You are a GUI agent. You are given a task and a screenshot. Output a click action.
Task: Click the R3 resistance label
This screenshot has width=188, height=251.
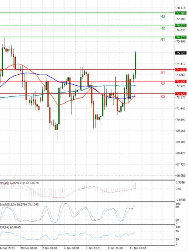click(163, 16)
